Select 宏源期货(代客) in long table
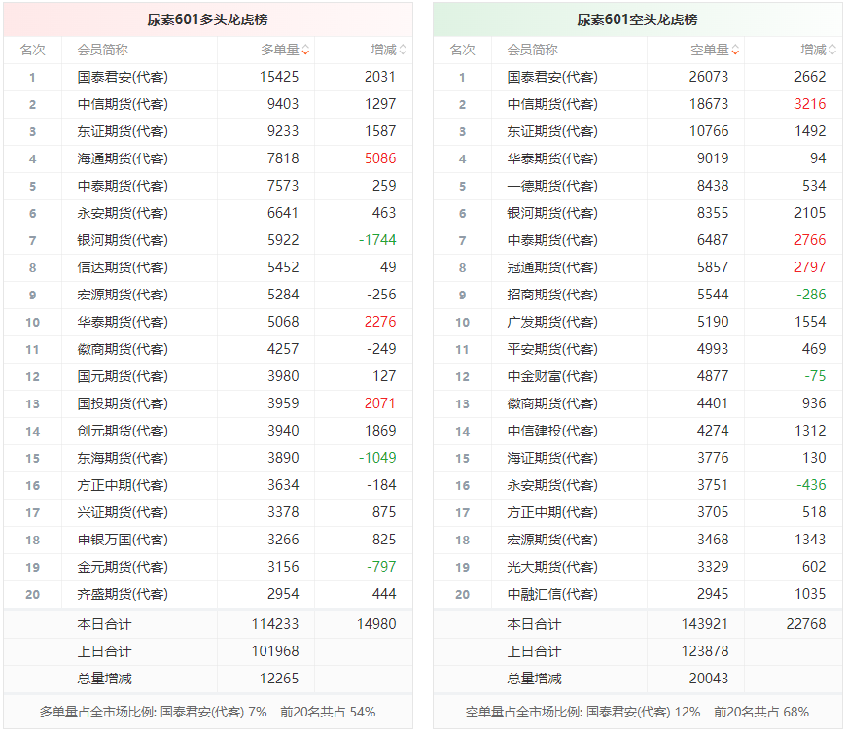This screenshot has height=733, width=847. (123, 295)
